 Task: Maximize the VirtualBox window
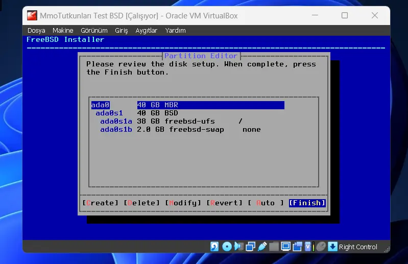[345, 16]
